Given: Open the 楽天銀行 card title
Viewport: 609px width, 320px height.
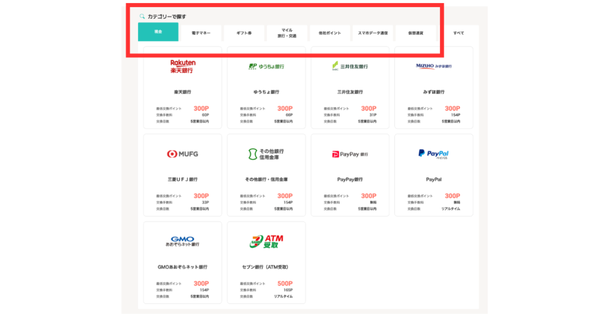Looking at the screenshot, I should (183, 92).
